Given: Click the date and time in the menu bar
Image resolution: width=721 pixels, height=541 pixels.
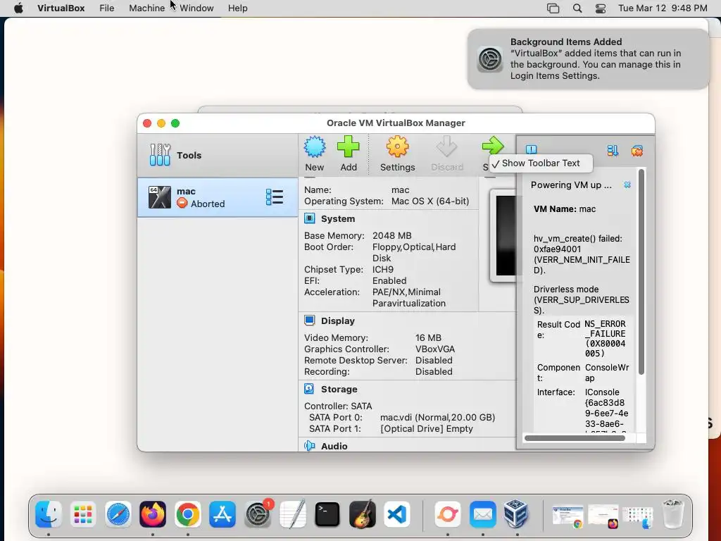Looking at the screenshot, I should 663,8.
